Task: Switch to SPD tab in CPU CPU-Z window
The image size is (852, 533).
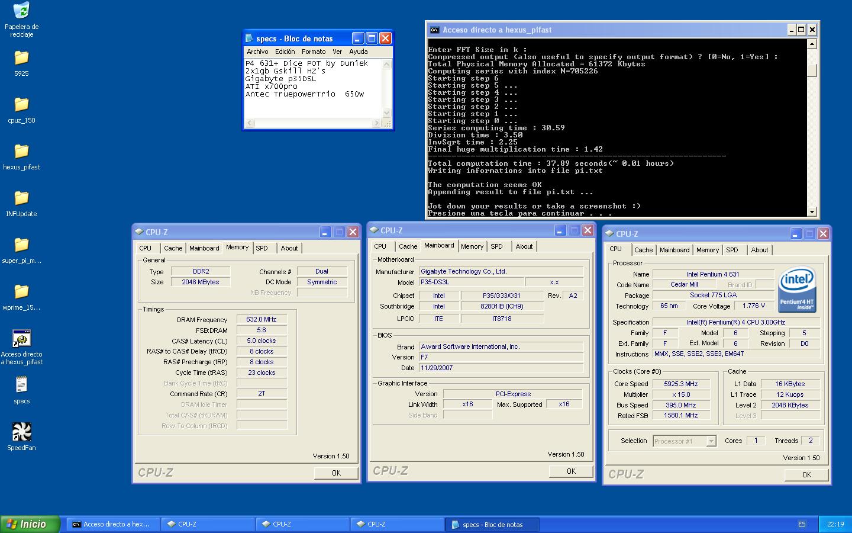Action: tap(732, 250)
